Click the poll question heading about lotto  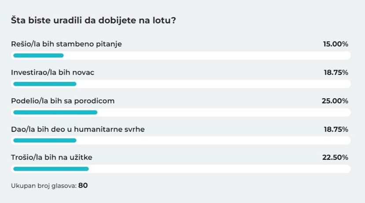pos(93,21)
